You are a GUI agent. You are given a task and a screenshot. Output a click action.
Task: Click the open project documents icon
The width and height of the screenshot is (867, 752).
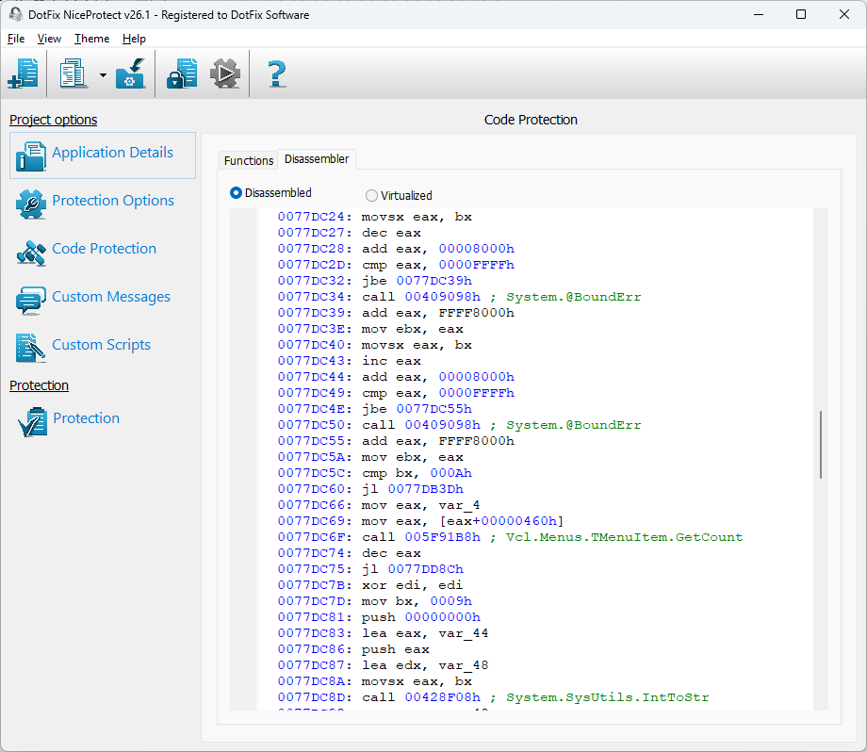tap(74, 74)
